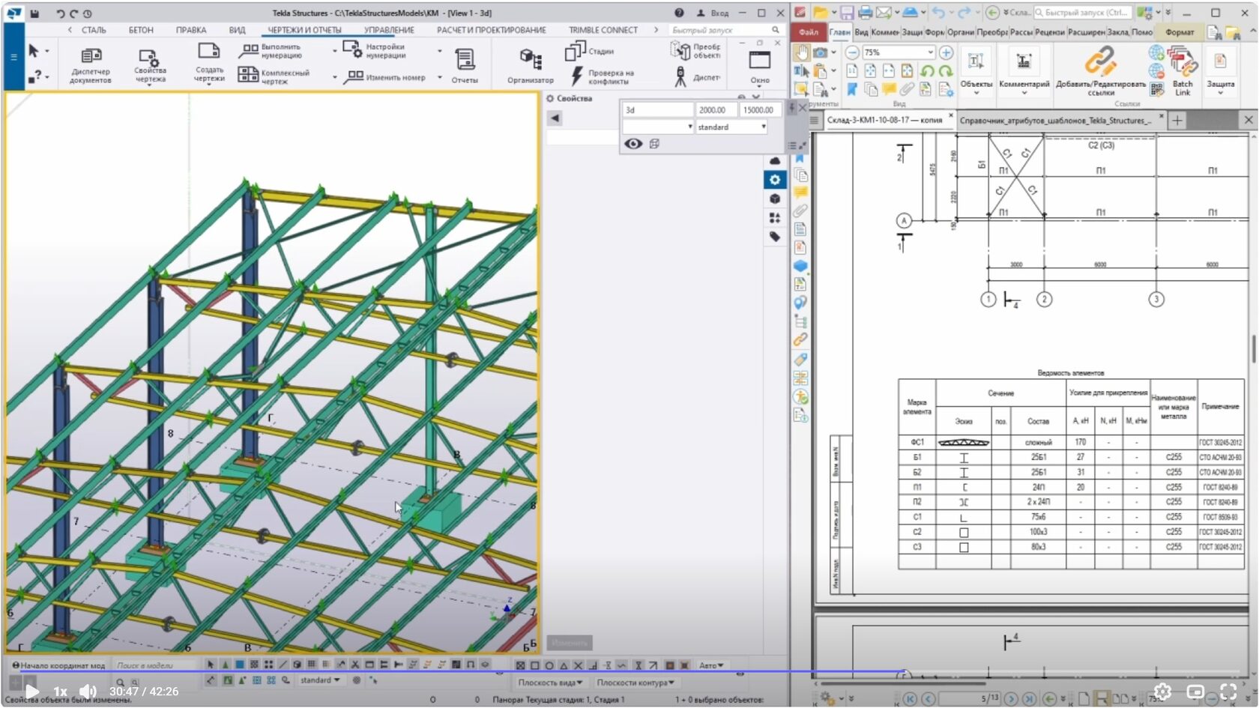Viewport: 1259px width, 708px height.
Task: Undo last action in Tekla
Action: pyautogui.click(x=60, y=13)
